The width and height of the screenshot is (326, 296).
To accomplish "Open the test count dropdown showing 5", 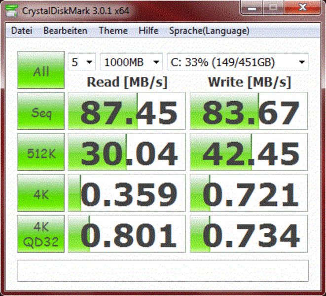I will 82,62.
